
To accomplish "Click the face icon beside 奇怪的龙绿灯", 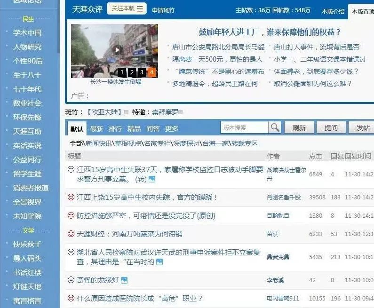I will 71,280.
